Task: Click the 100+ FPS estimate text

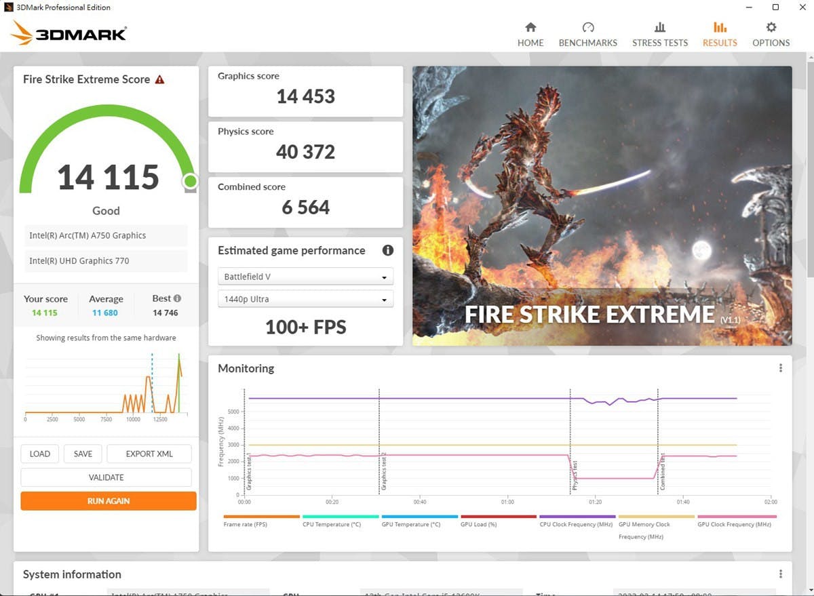Action: [x=305, y=327]
